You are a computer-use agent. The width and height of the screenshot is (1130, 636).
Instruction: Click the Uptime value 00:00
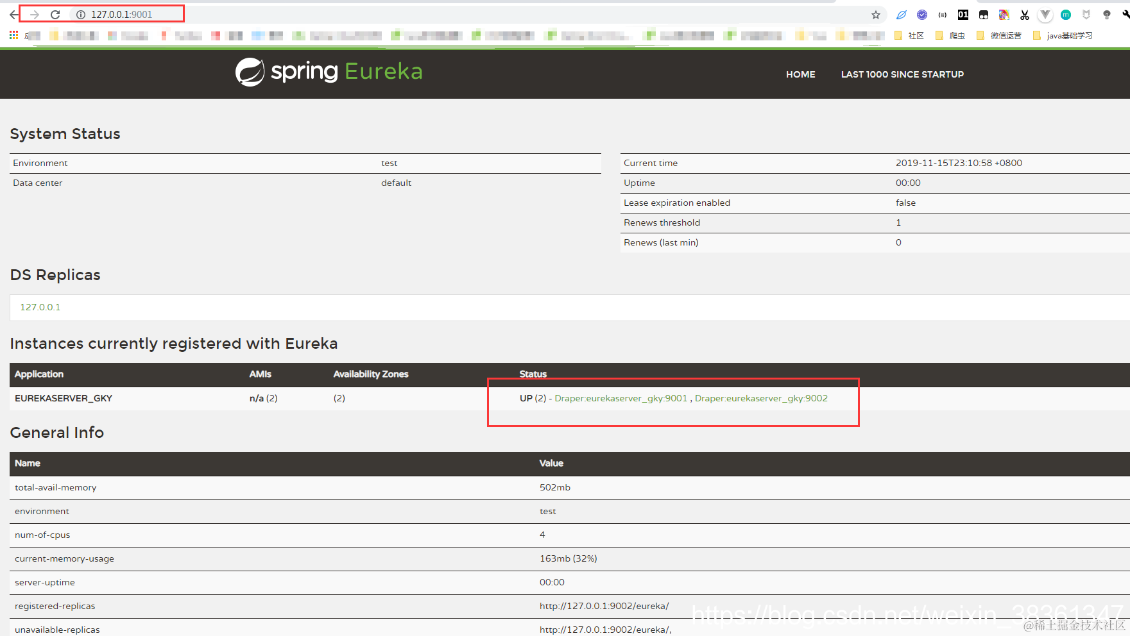(x=908, y=183)
